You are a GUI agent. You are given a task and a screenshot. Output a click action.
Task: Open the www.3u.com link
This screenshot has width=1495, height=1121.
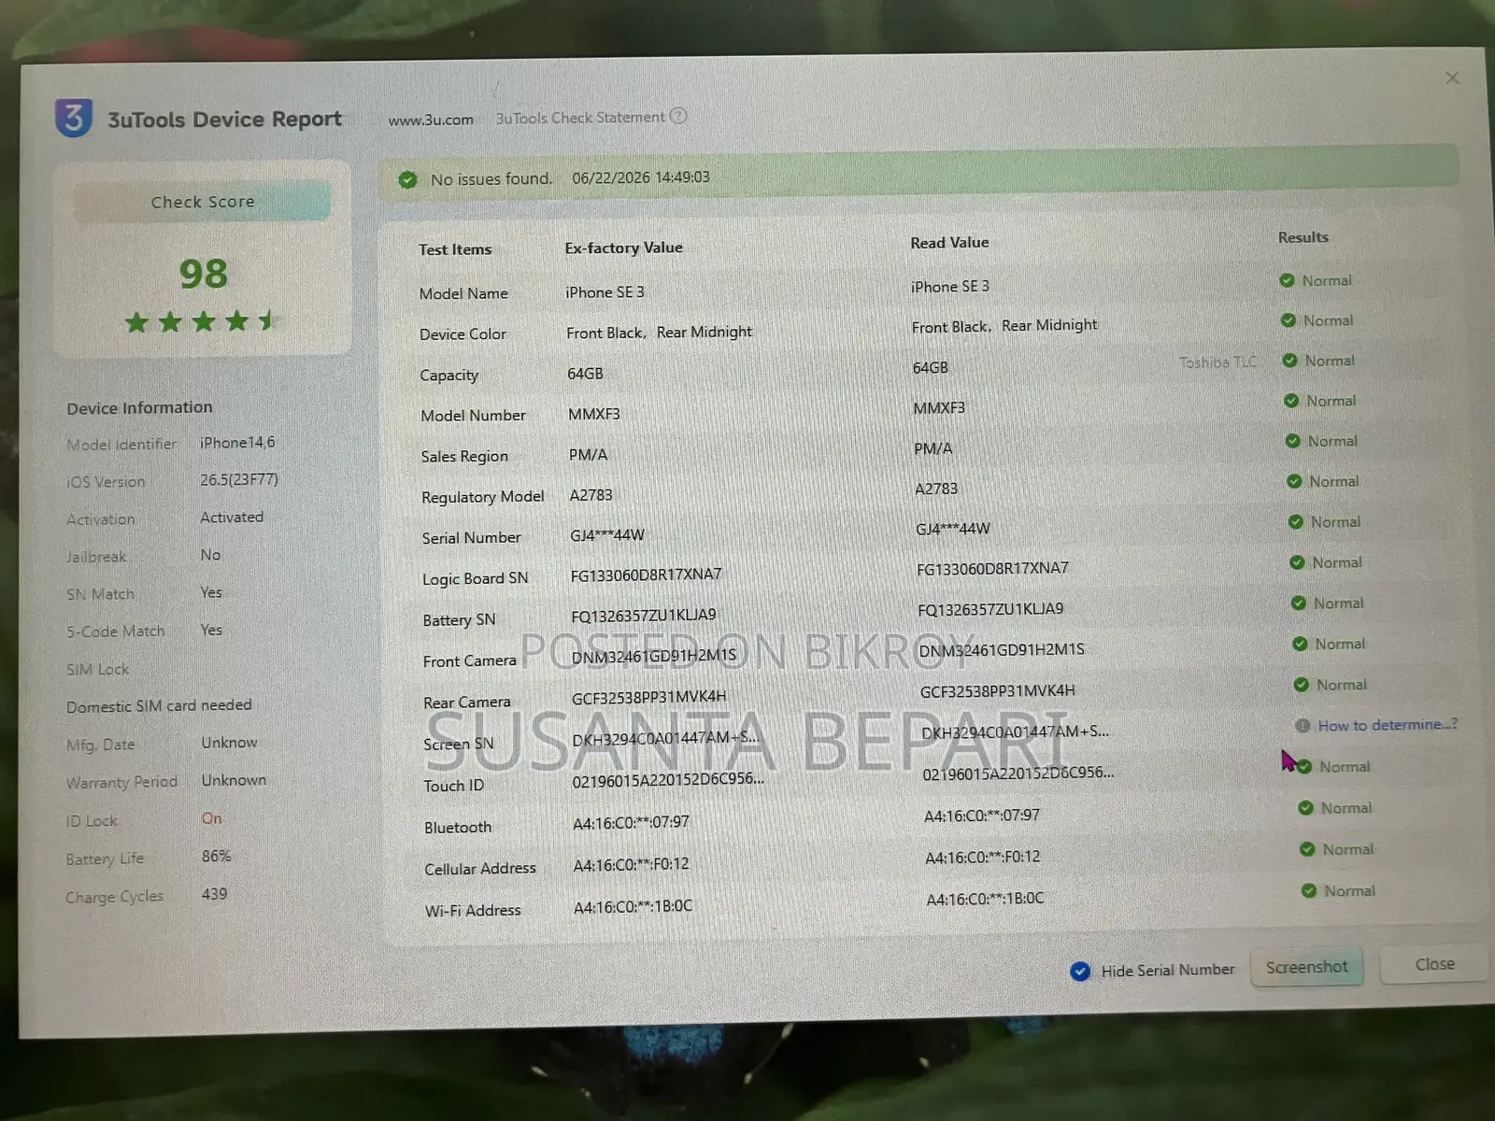coord(431,120)
